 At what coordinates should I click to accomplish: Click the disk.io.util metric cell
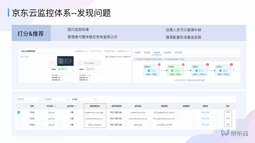click(x=138, y=125)
